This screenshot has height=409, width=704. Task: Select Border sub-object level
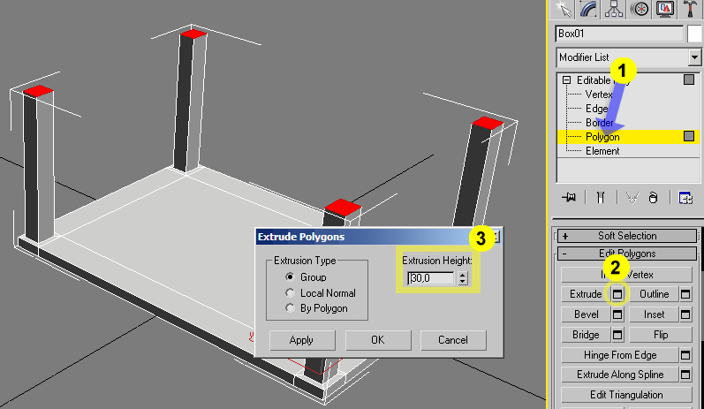[x=599, y=123]
